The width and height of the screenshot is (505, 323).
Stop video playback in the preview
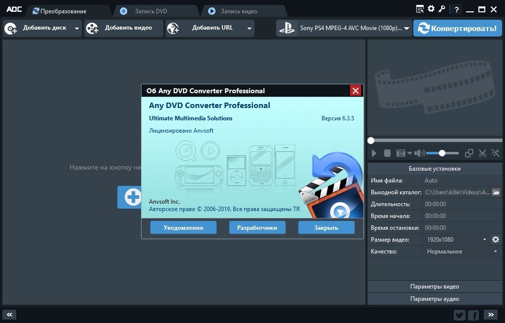click(387, 153)
